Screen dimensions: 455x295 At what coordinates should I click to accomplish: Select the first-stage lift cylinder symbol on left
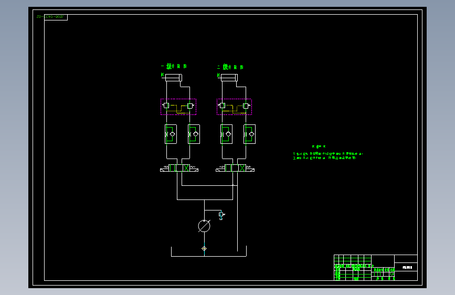[172, 78]
